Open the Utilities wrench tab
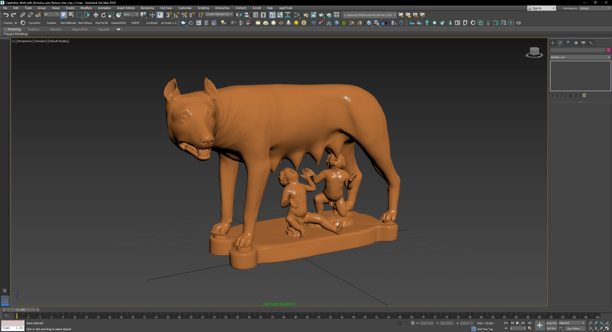Screen dimensions: 612x332 591,43
